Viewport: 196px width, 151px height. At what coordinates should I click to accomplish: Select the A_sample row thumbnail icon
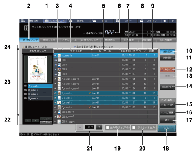[x=59, y=56]
